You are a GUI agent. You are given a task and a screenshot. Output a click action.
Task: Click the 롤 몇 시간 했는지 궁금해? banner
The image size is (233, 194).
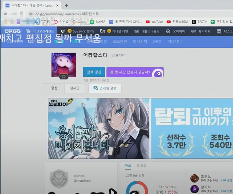[135, 72]
